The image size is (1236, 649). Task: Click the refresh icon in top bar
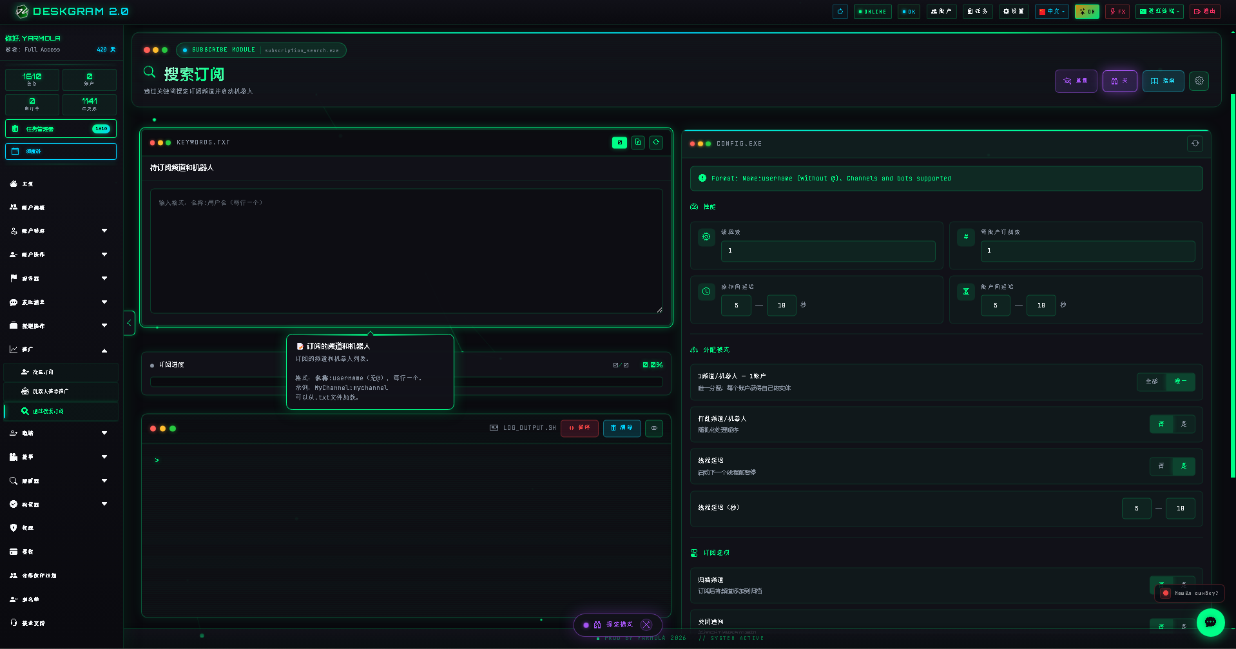(x=840, y=12)
